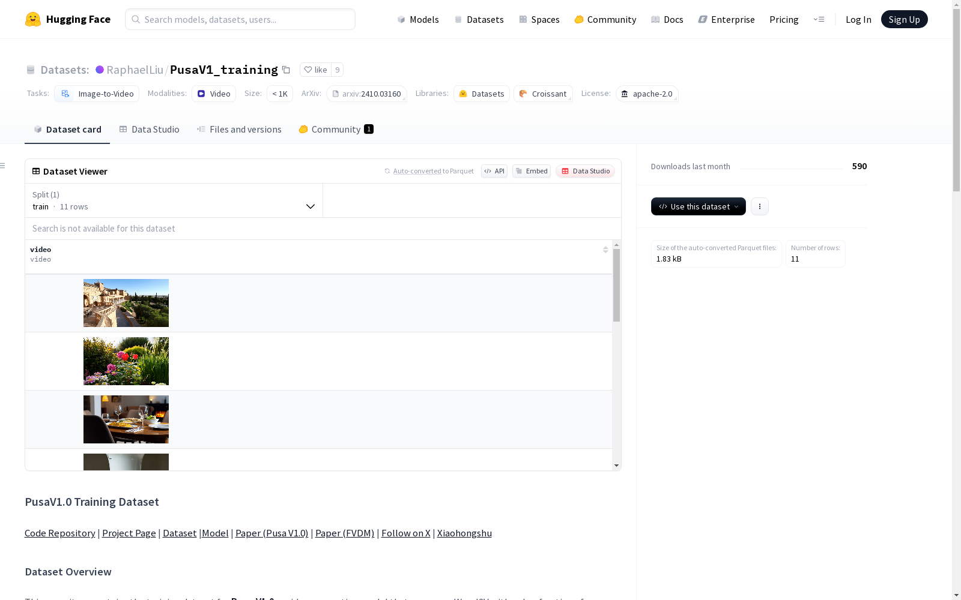Screen dimensions: 961x600
Task: Click the dataset stack icon beside Datasets
Action: [31, 70]
